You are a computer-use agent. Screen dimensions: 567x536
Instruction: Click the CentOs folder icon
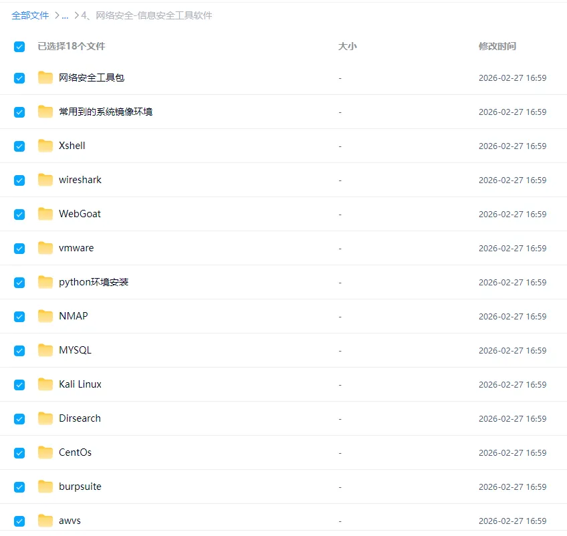[45, 452]
